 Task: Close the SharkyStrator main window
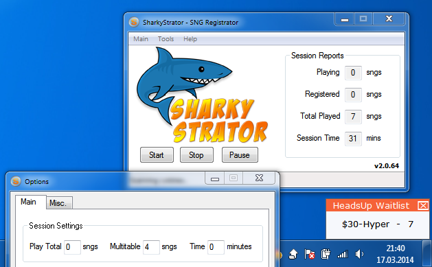click(389, 19)
